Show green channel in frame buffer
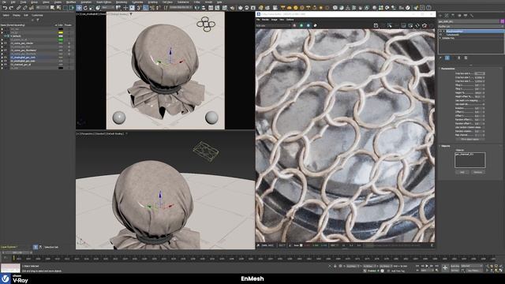Screen dimensions: 505x284 [301, 25]
